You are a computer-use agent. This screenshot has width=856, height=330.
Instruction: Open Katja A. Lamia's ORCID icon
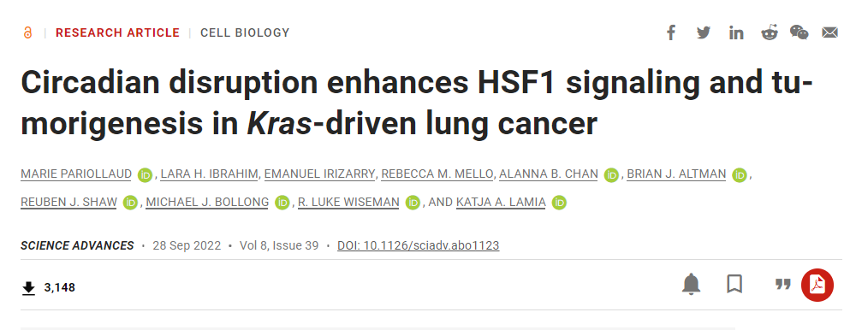pos(559,203)
